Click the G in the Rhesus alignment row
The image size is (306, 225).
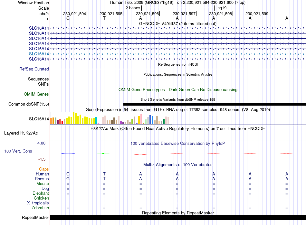(x=68, y=179)
